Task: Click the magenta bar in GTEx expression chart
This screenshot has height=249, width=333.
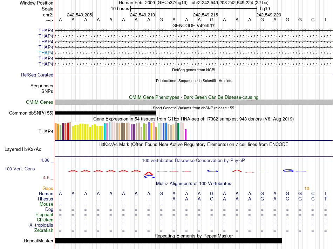Action: click(186, 134)
